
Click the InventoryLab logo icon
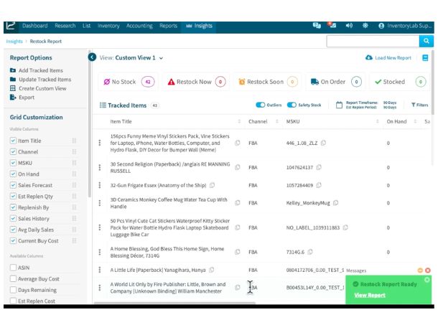pyautogui.click(x=11, y=26)
